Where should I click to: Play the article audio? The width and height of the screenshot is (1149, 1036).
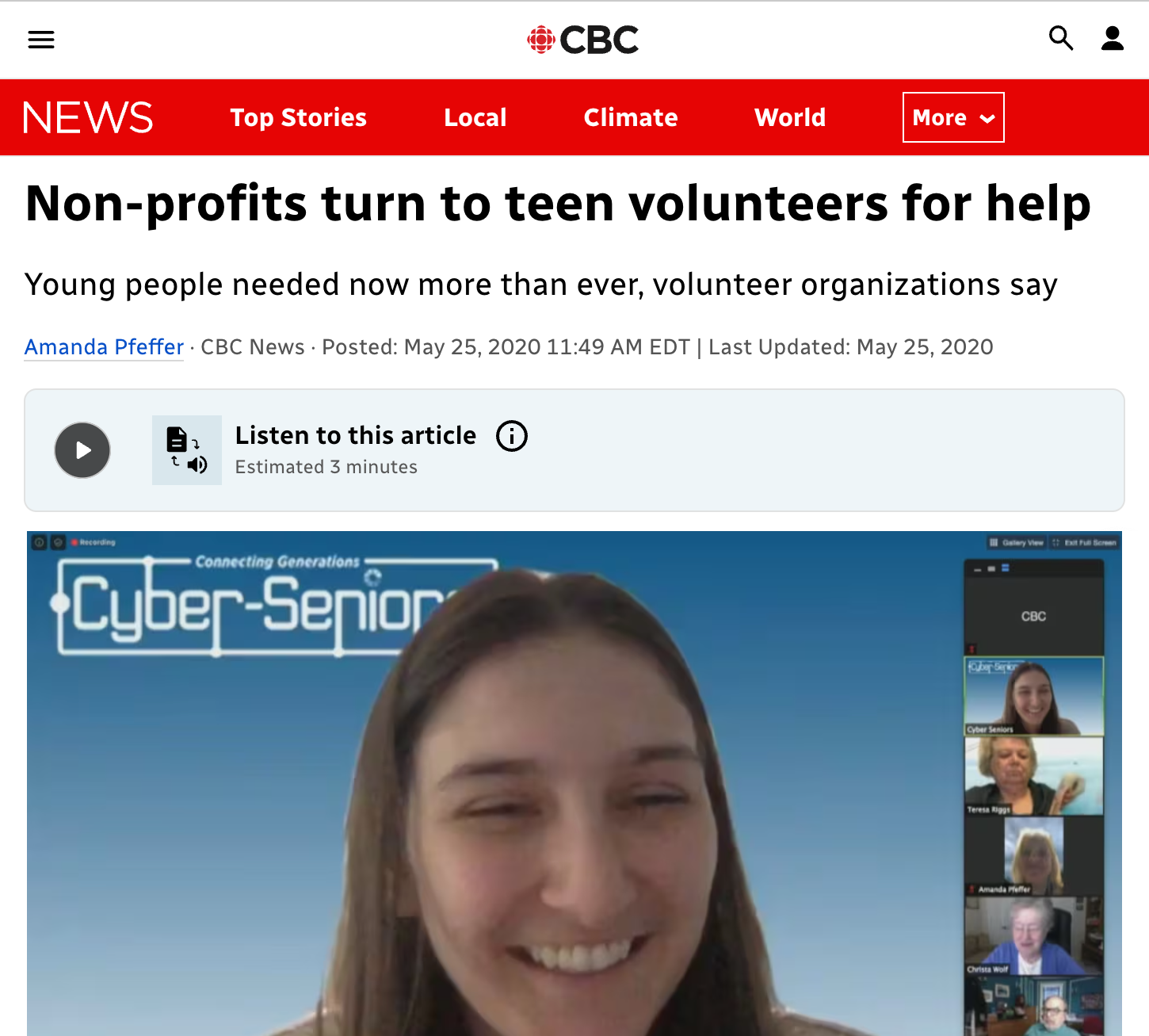coord(82,450)
